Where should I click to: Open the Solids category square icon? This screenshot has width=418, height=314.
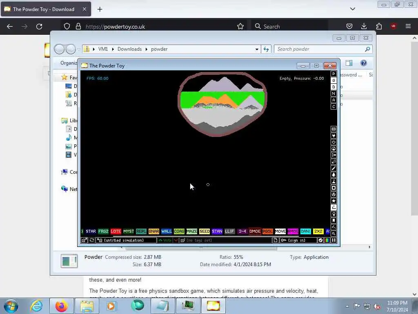pyautogui.click(x=334, y=188)
